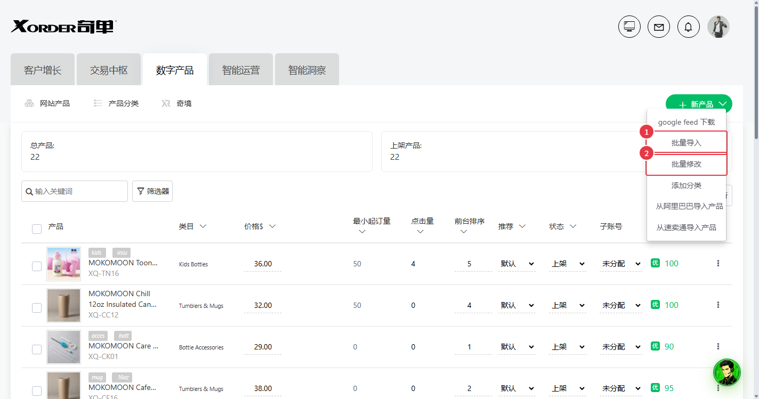Tick the checkbox for XQ-CC12 product
This screenshot has width=759, height=399.
coord(37,308)
